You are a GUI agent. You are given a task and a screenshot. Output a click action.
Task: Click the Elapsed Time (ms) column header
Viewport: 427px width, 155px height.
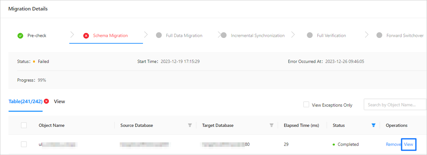coord(301,125)
